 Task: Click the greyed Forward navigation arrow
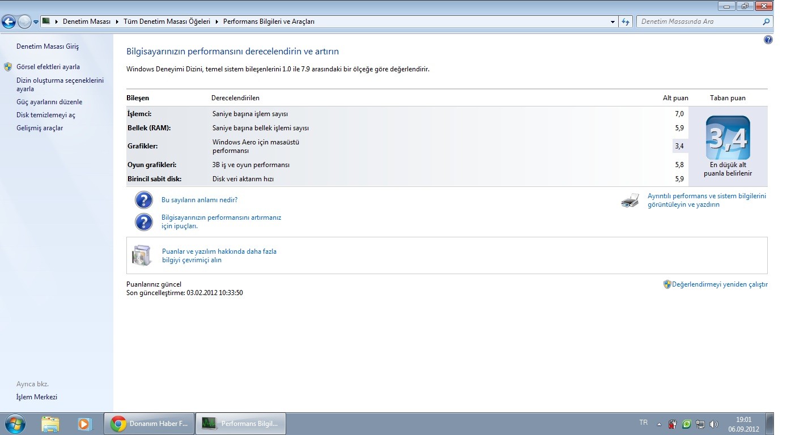[24, 22]
